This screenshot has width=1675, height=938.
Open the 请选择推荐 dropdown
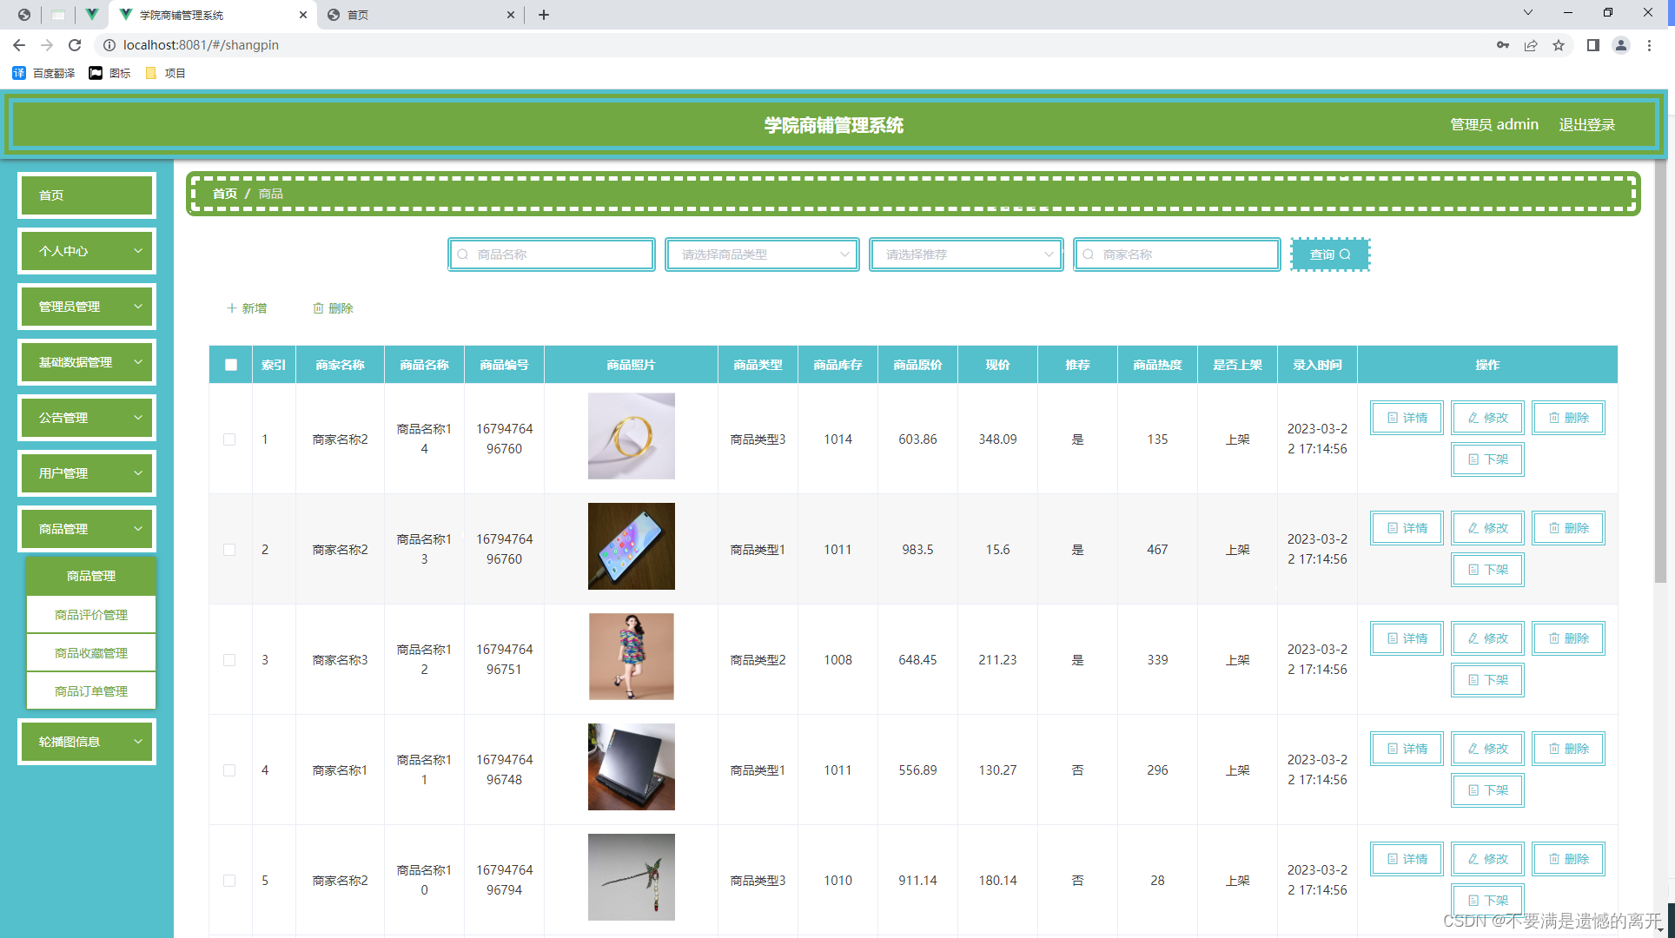(x=966, y=254)
